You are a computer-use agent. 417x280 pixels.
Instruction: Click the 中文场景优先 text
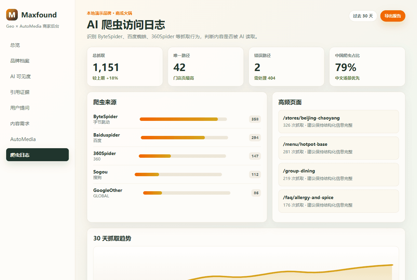coord(347,78)
